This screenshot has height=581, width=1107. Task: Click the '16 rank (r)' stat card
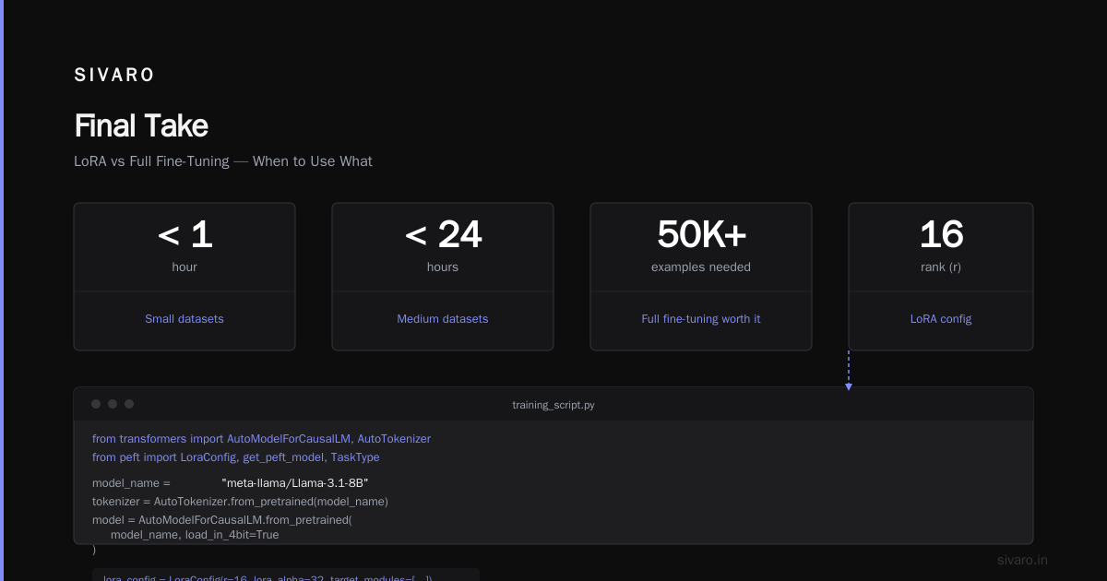coord(941,277)
